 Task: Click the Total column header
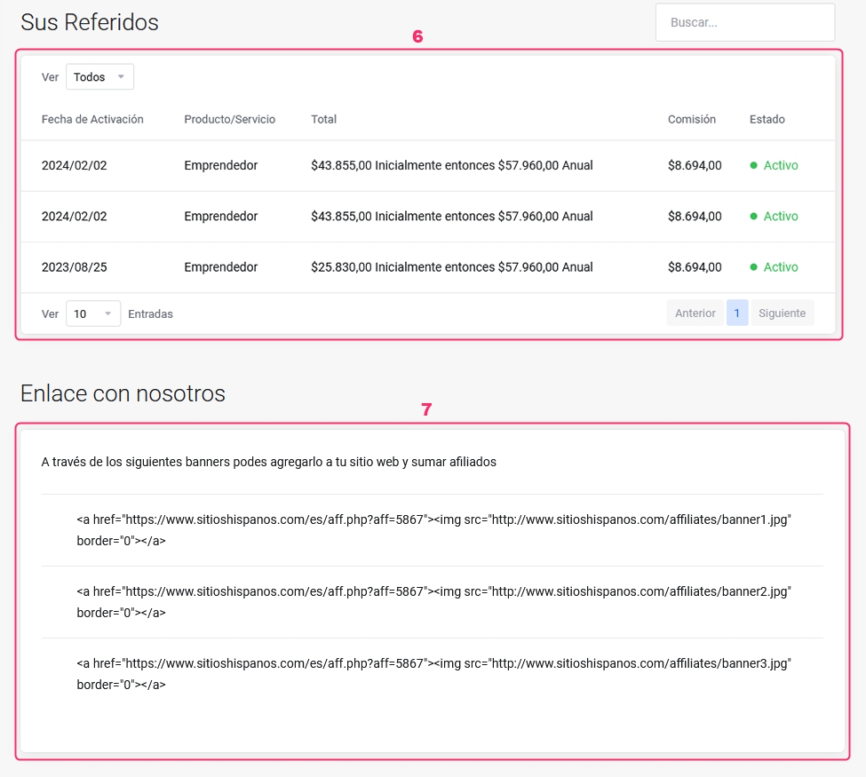pyautogui.click(x=323, y=119)
